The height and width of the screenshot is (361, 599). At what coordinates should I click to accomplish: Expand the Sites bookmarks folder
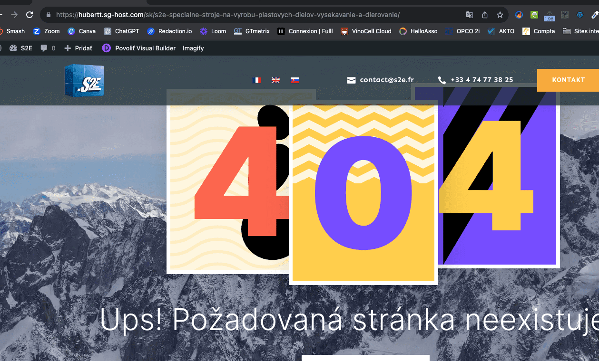click(x=580, y=31)
